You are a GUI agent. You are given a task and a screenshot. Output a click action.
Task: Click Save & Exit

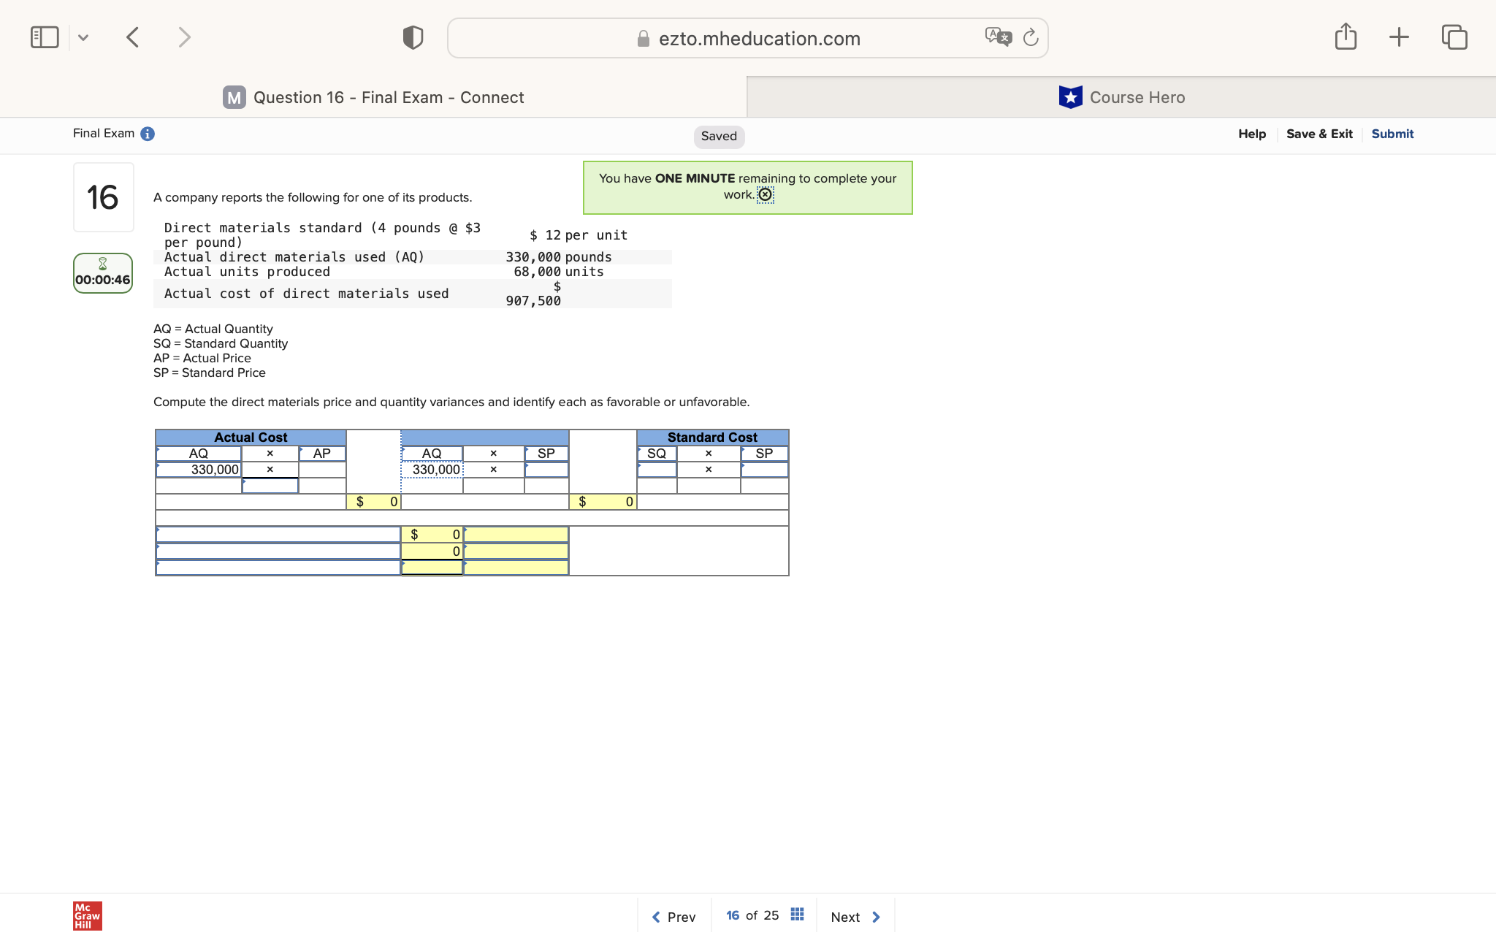[1319, 134]
